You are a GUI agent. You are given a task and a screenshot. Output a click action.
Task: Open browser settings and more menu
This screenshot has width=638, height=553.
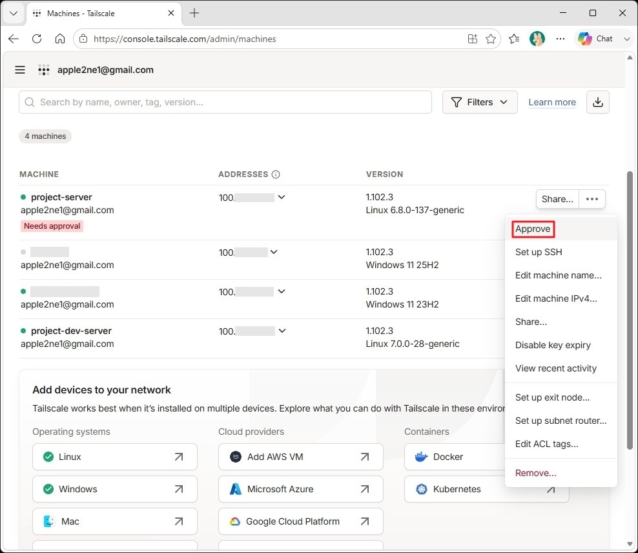(x=561, y=39)
